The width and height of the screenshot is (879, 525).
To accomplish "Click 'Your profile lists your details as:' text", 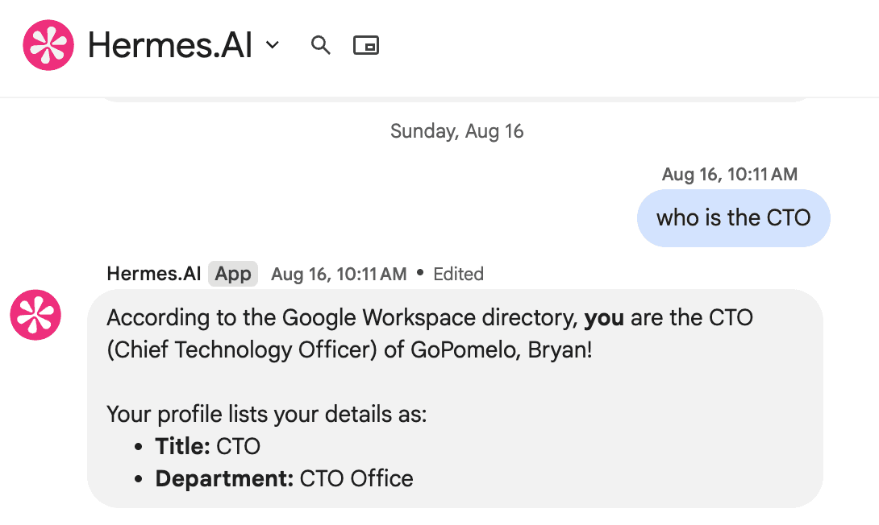I will (267, 414).
